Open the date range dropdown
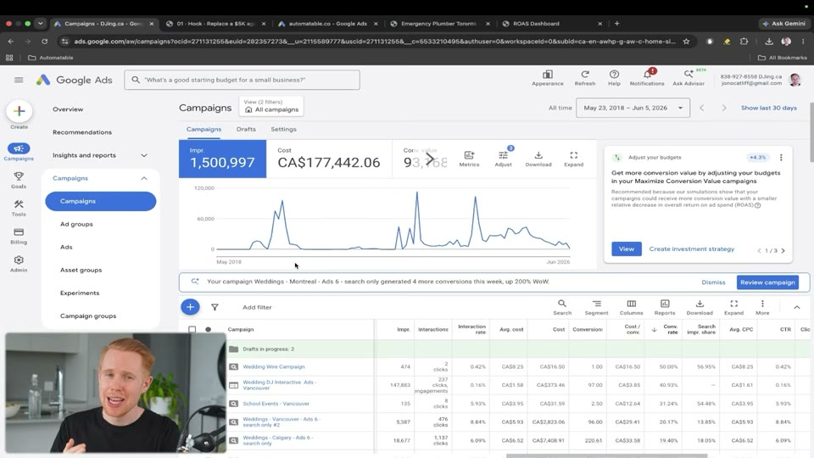Image resolution: width=814 pixels, height=458 pixels. pyautogui.click(x=633, y=108)
